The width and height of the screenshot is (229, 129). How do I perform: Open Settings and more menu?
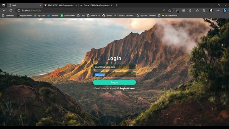(218, 10)
